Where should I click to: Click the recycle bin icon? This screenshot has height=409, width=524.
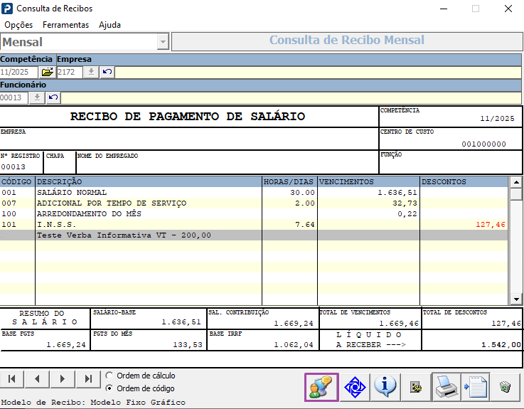tap(506, 387)
